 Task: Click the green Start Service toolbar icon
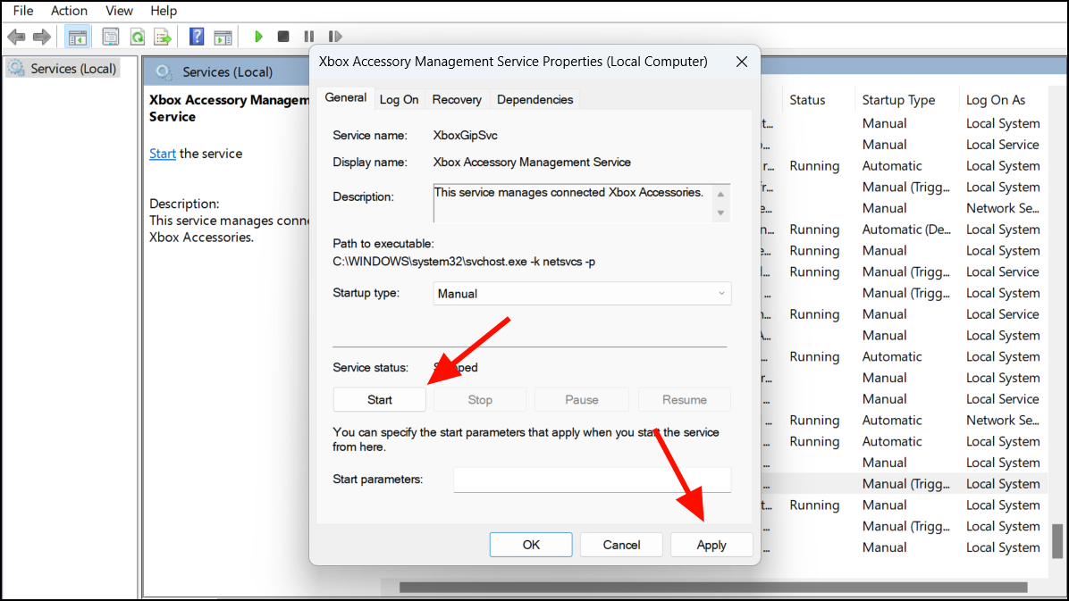pos(258,36)
